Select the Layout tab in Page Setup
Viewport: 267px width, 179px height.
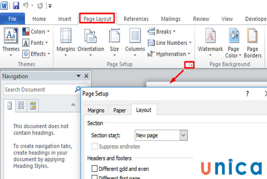(144, 110)
